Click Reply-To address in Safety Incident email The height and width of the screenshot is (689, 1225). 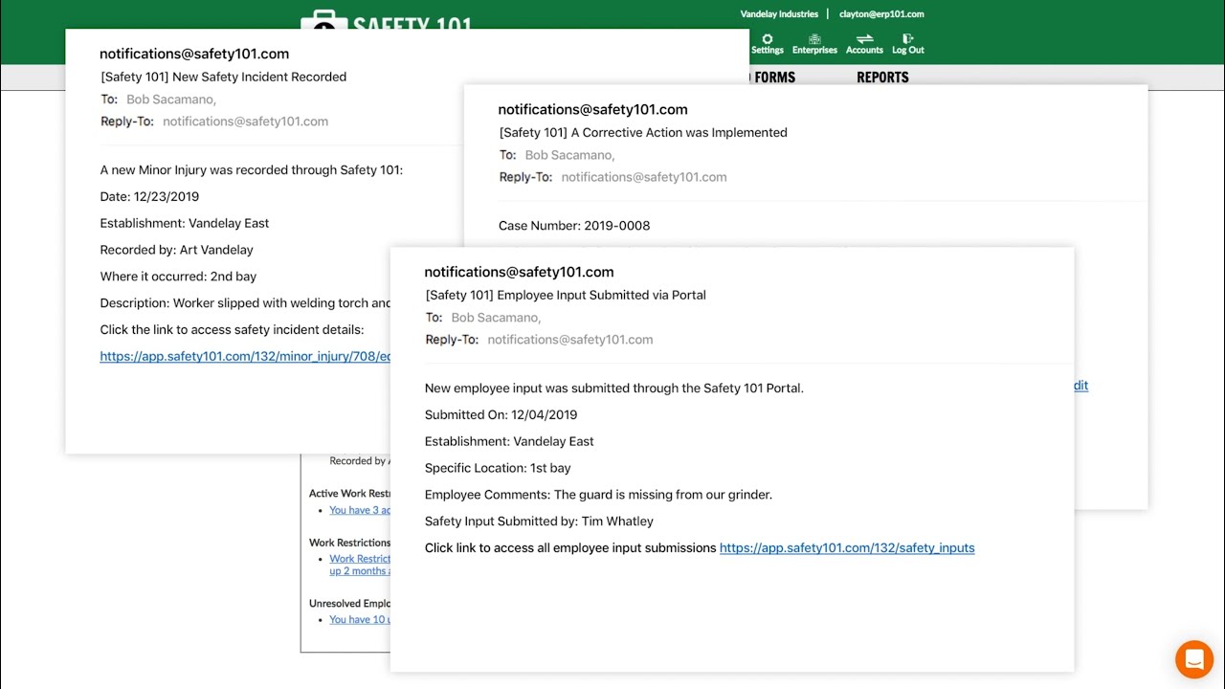click(x=245, y=122)
